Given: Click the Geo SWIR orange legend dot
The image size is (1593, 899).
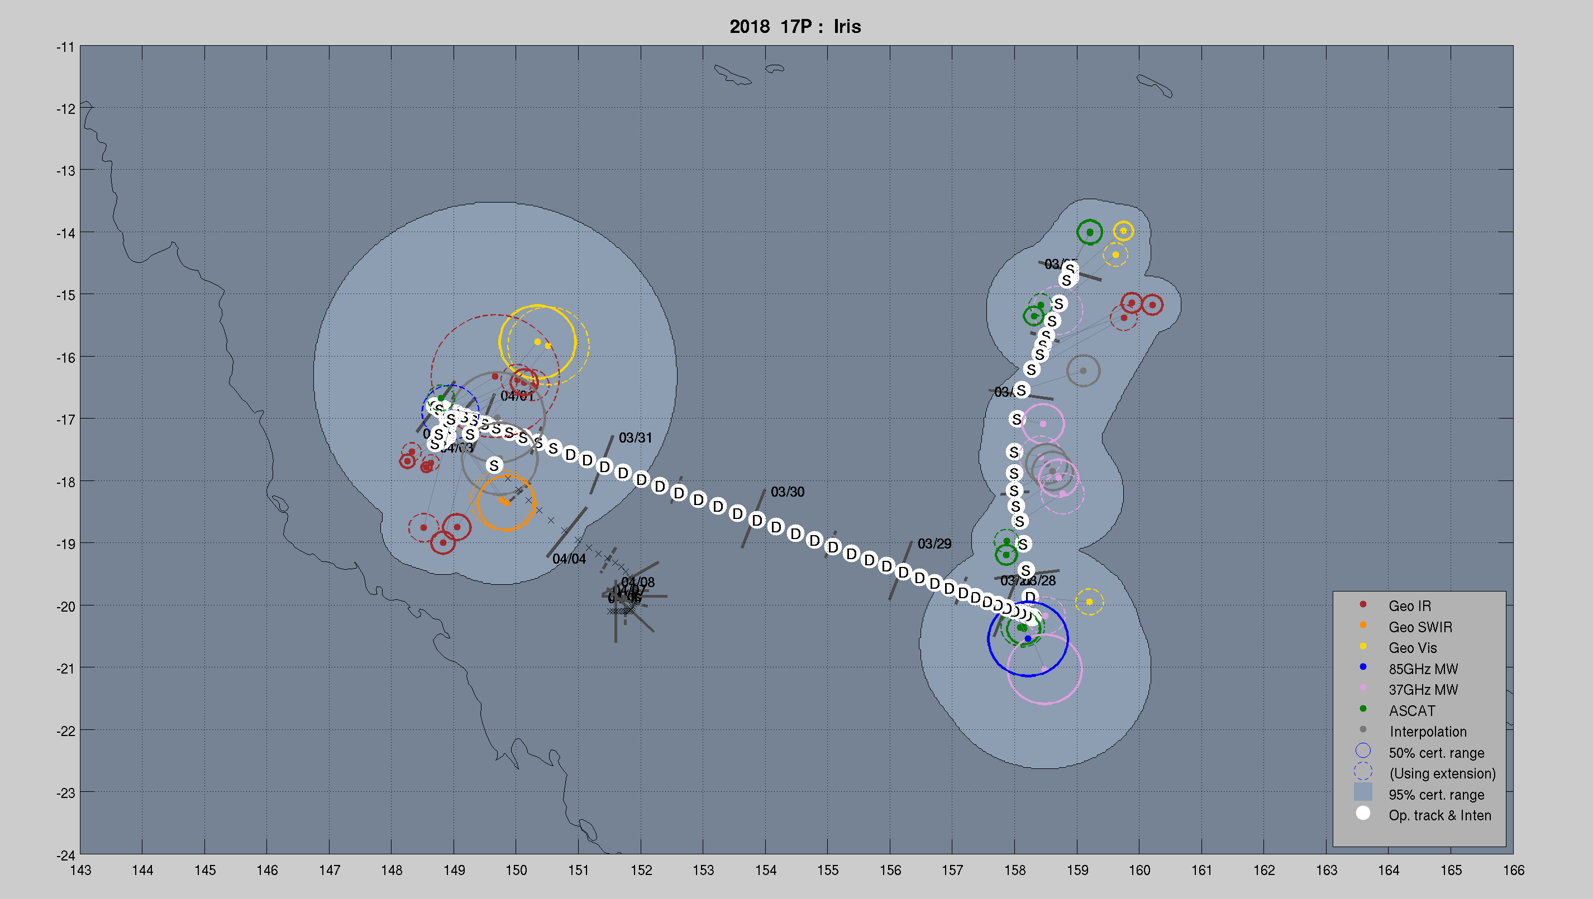Looking at the screenshot, I should click(x=1362, y=626).
